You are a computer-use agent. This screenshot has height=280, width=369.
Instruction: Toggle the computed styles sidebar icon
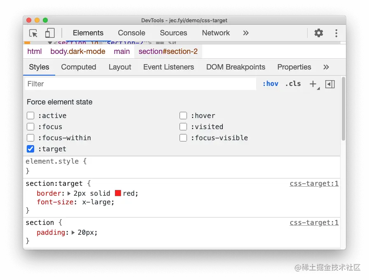(x=330, y=84)
